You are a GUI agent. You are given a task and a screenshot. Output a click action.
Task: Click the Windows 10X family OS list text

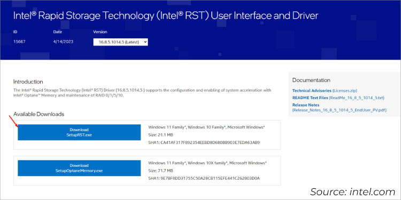[x=207, y=163]
